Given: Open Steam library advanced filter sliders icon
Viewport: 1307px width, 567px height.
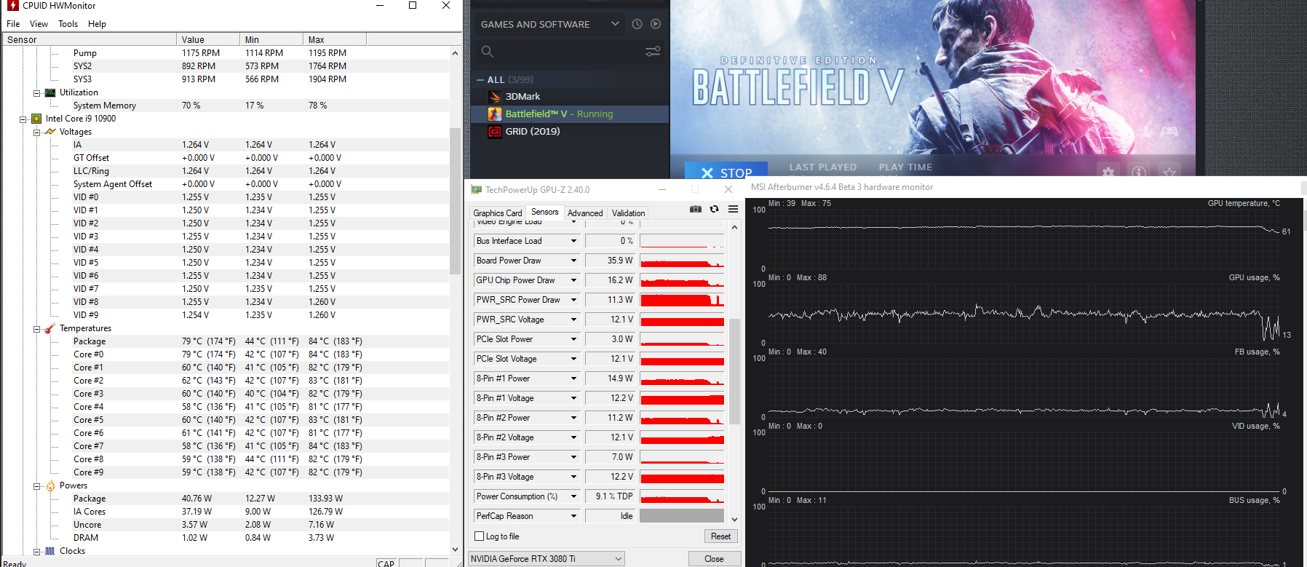Looking at the screenshot, I should tap(653, 51).
